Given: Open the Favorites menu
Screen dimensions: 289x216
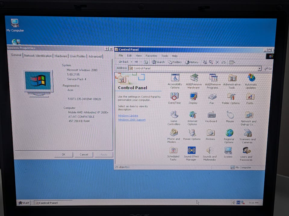Looking at the screenshot, I should [x=151, y=56].
